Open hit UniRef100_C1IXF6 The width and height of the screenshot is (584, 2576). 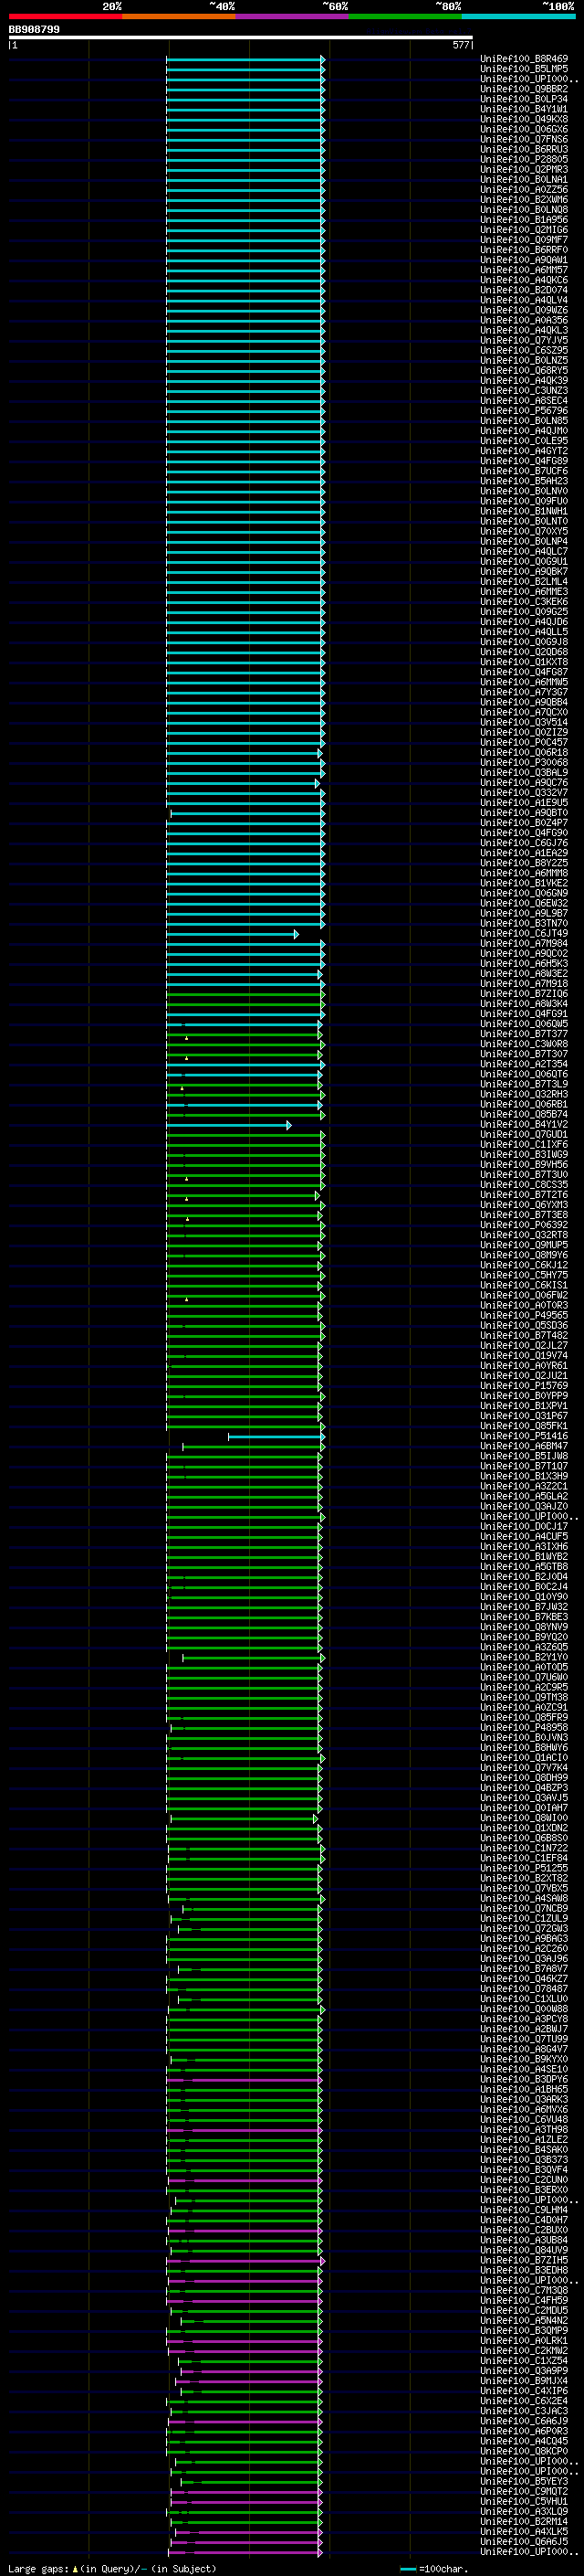tap(524, 1144)
